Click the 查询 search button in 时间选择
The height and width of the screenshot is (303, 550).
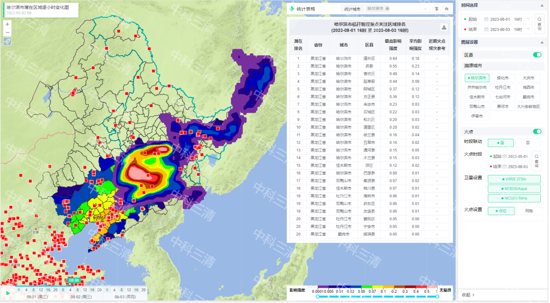tap(539, 24)
